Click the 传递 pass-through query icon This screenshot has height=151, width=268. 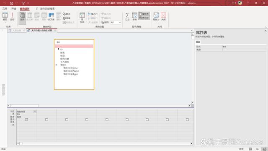[x=67, y=18]
